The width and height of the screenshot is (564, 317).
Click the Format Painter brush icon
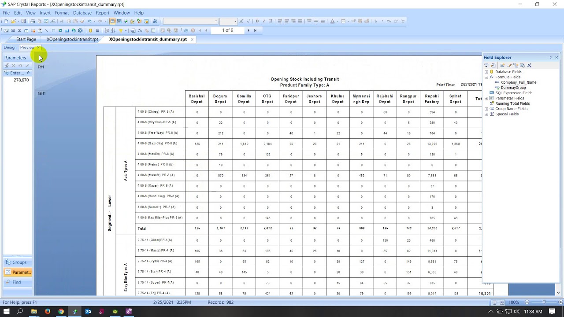tap(82, 21)
